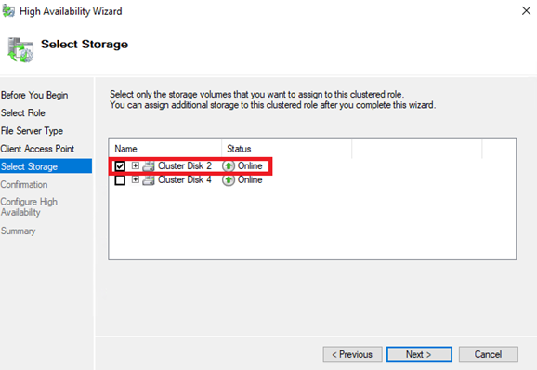
Task: Expand the Cluster Disk 4 tree node
Action: click(x=136, y=179)
